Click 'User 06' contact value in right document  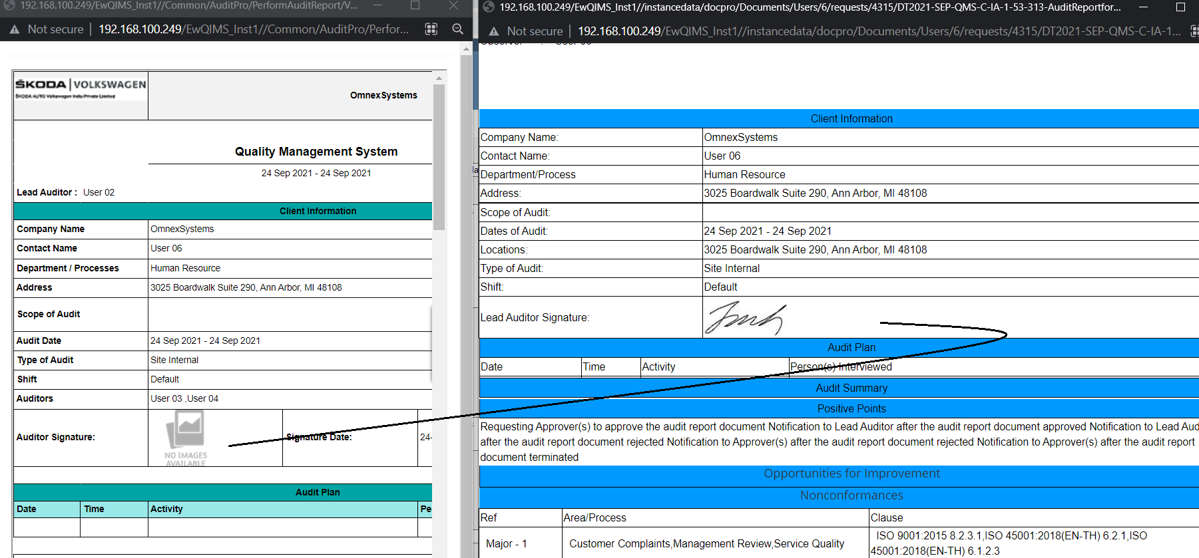coord(722,156)
